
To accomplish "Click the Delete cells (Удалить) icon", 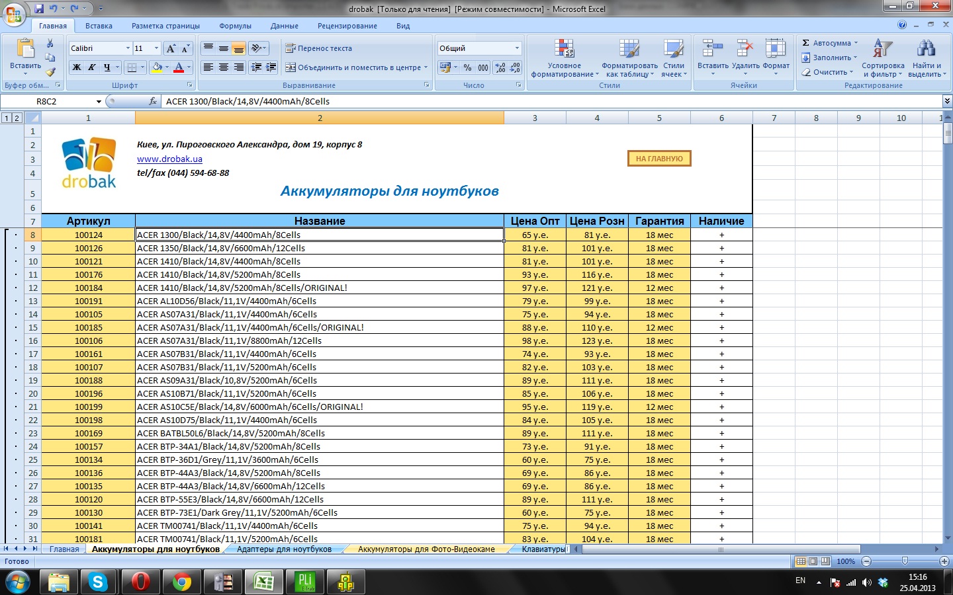I will coord(745,49).
